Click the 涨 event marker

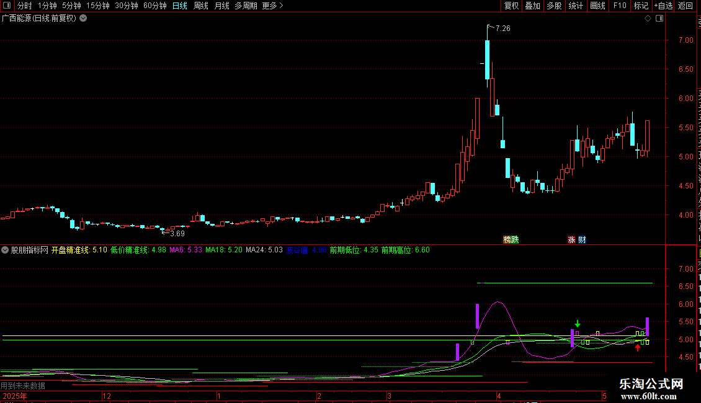571,240
